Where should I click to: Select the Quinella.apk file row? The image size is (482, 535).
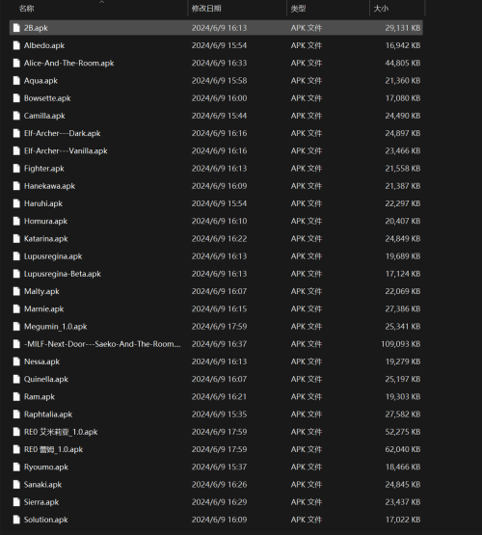tap(216, 379)
